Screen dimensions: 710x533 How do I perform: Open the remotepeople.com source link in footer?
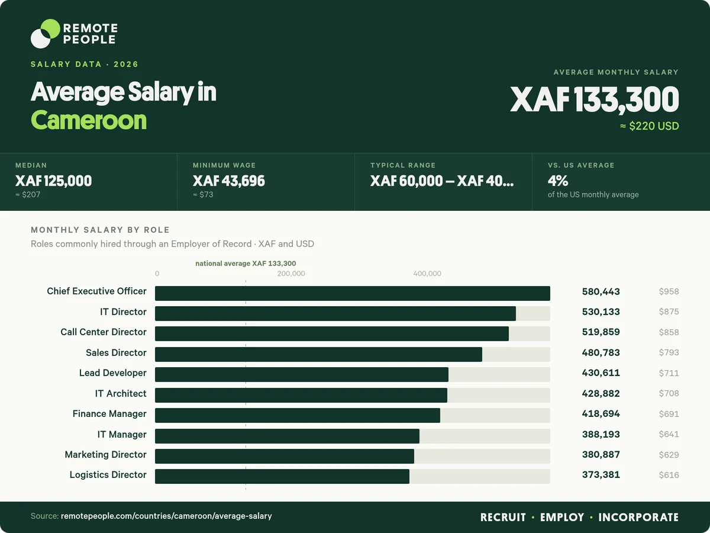click(x=166, y=516)
